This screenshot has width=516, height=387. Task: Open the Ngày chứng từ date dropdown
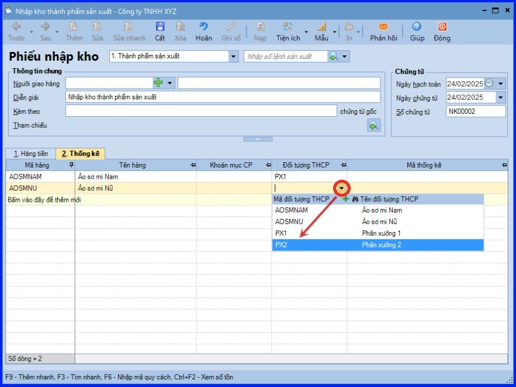500,97
